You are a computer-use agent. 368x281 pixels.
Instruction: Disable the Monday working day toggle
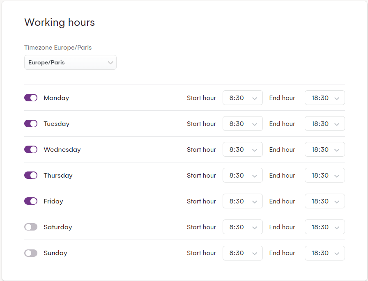(31, 98)
